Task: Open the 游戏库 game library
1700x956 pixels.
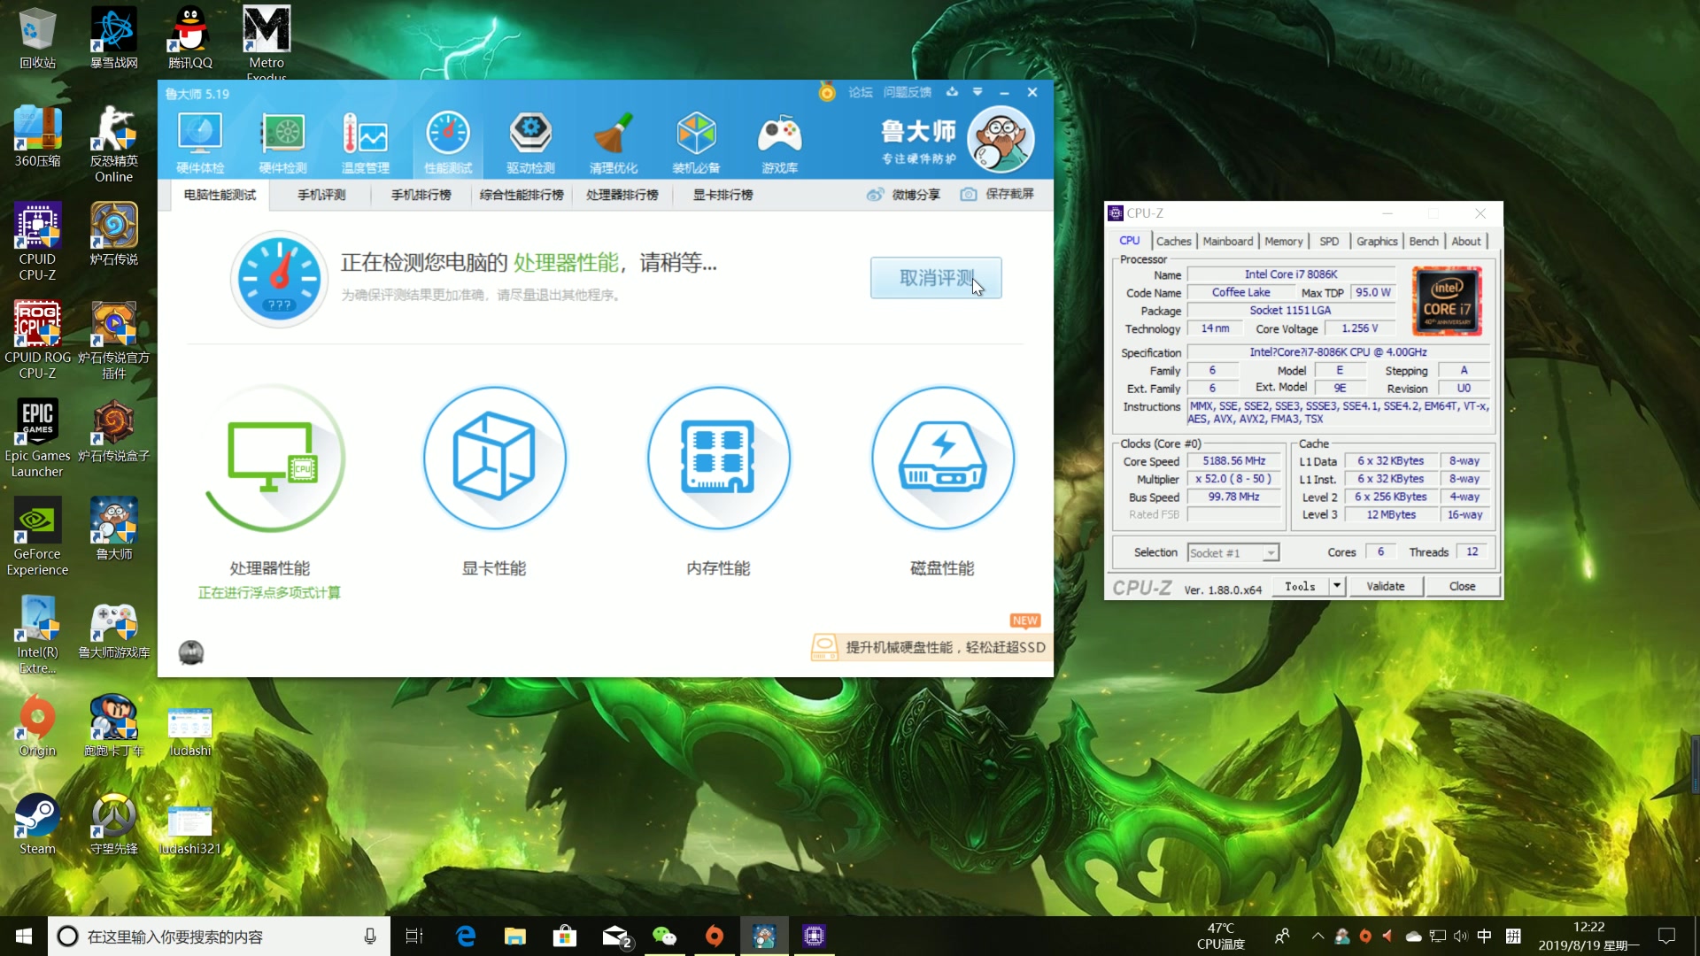Action: tap(778, 142)
